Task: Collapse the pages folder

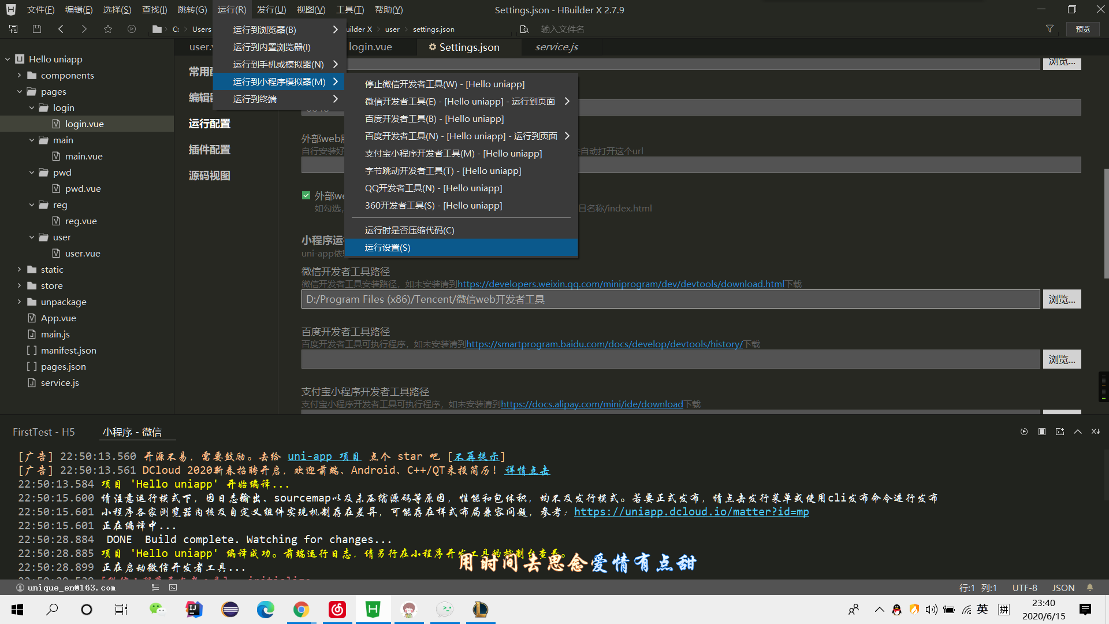Action: [19, 91]
